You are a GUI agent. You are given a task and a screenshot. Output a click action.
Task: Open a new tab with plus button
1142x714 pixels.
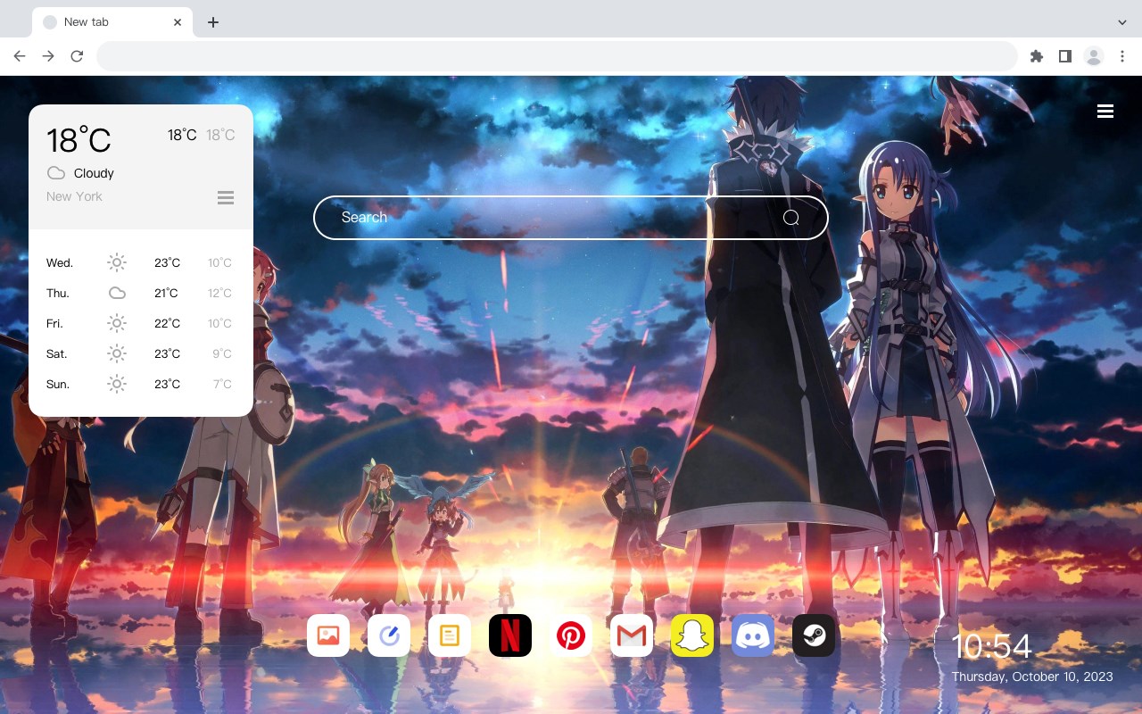click(x=212, y=22)
